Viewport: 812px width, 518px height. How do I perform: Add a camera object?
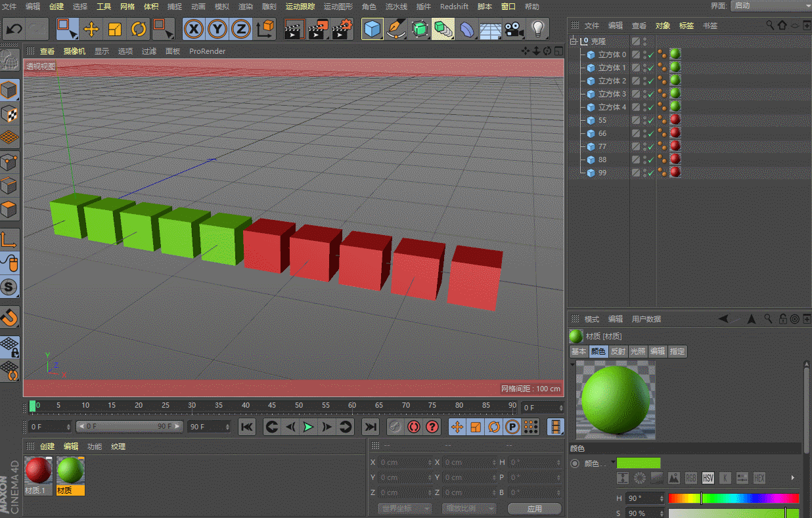coord(514,29)
